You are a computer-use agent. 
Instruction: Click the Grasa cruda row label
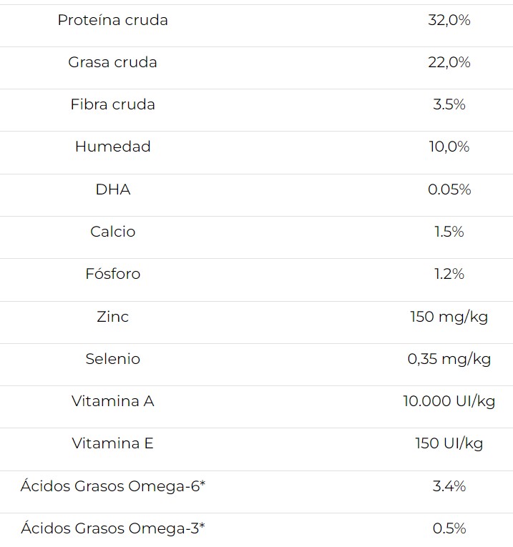112,62
